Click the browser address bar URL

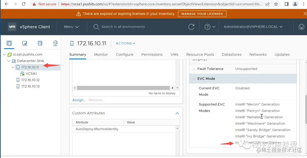tap(161, 4)
